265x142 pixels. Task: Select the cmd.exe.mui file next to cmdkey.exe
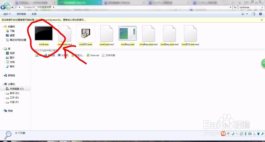coord(107,33)
